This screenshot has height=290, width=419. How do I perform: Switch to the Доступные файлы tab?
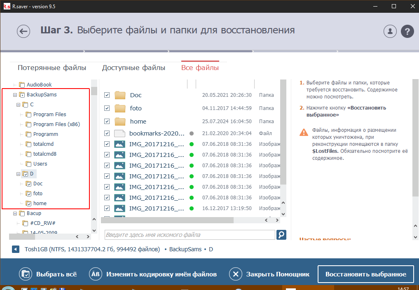tap(133, 68)
